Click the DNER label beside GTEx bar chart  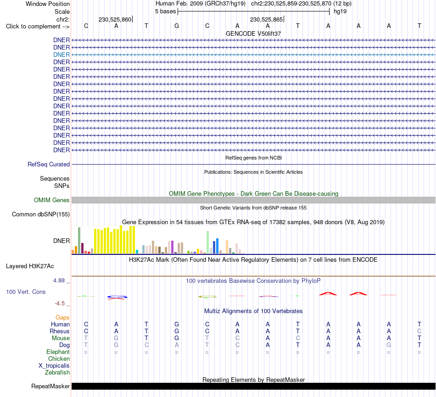(x=61, y=241)
